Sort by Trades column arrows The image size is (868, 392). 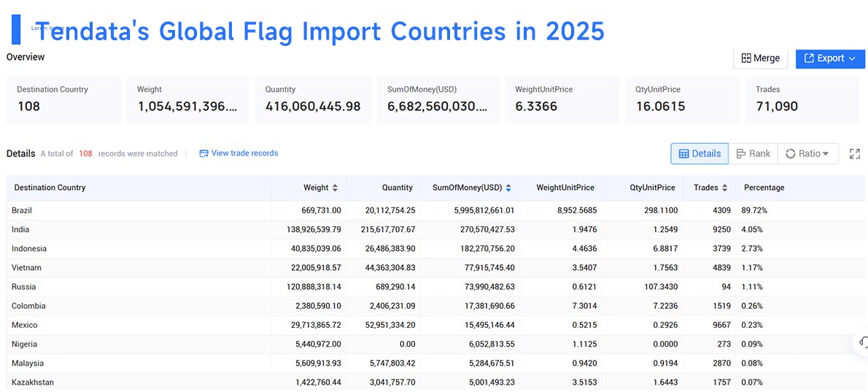point(724,188)
